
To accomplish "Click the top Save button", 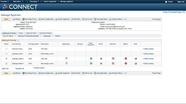I will pyautogui.click(x=6, y=19).
